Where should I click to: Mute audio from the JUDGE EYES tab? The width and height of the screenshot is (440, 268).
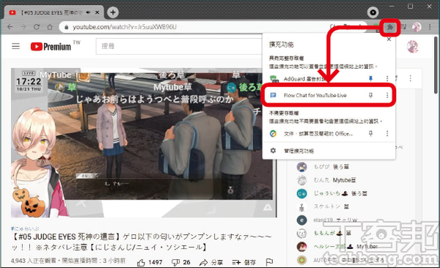point(88,12)
